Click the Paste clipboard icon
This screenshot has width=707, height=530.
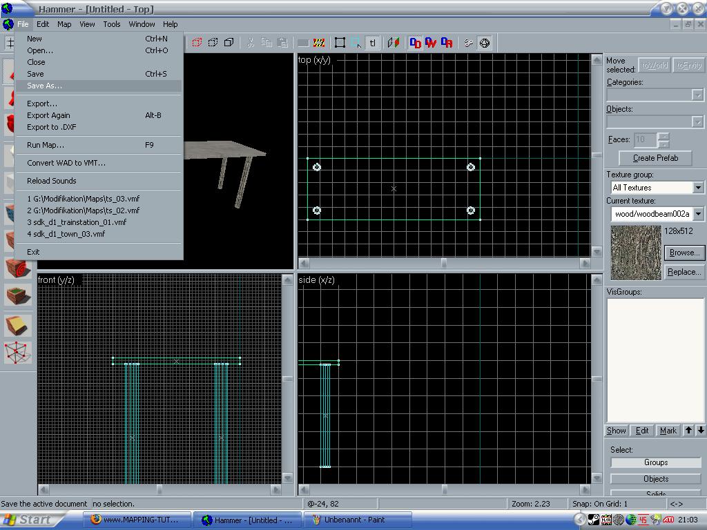pos(282,43)
